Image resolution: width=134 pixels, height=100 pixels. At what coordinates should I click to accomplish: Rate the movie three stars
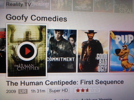87,90
